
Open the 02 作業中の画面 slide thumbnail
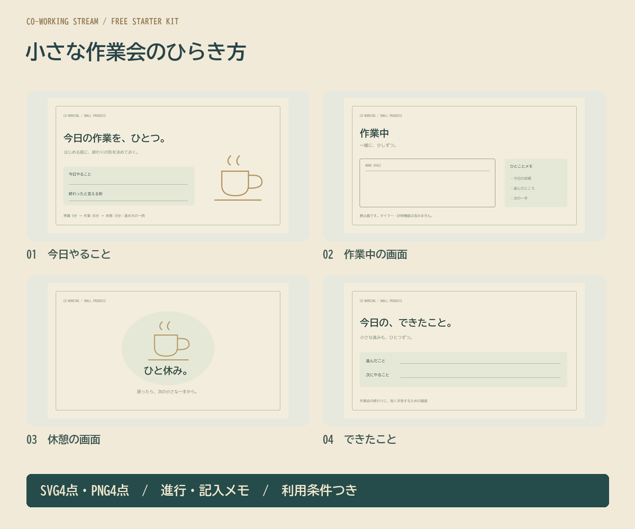coord(465,166)
